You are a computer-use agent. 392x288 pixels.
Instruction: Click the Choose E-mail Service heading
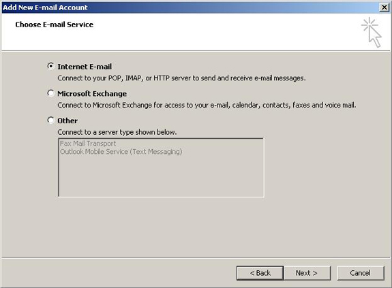point(55,25)
